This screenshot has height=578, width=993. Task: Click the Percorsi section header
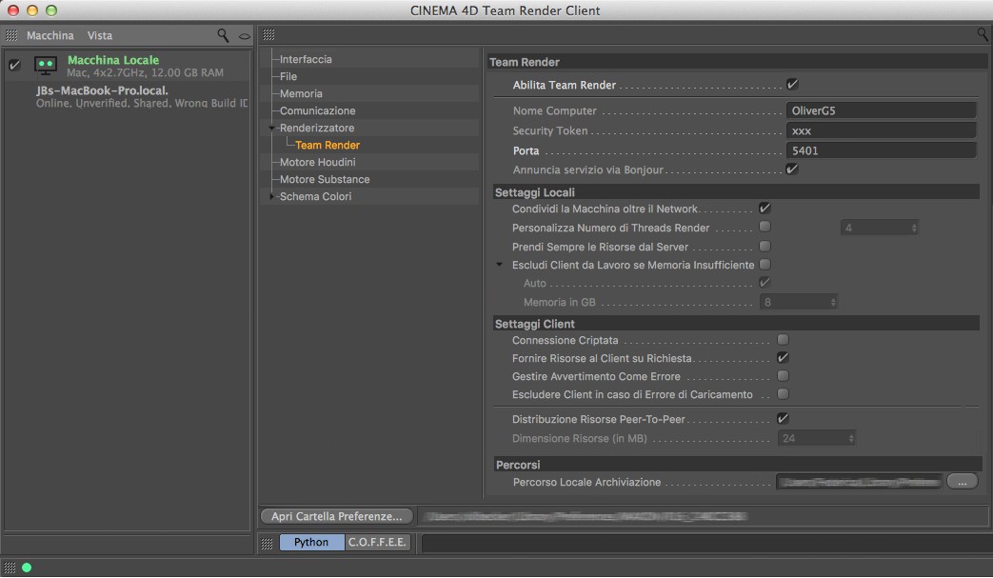pyautogui.click(x=738, y=465)
